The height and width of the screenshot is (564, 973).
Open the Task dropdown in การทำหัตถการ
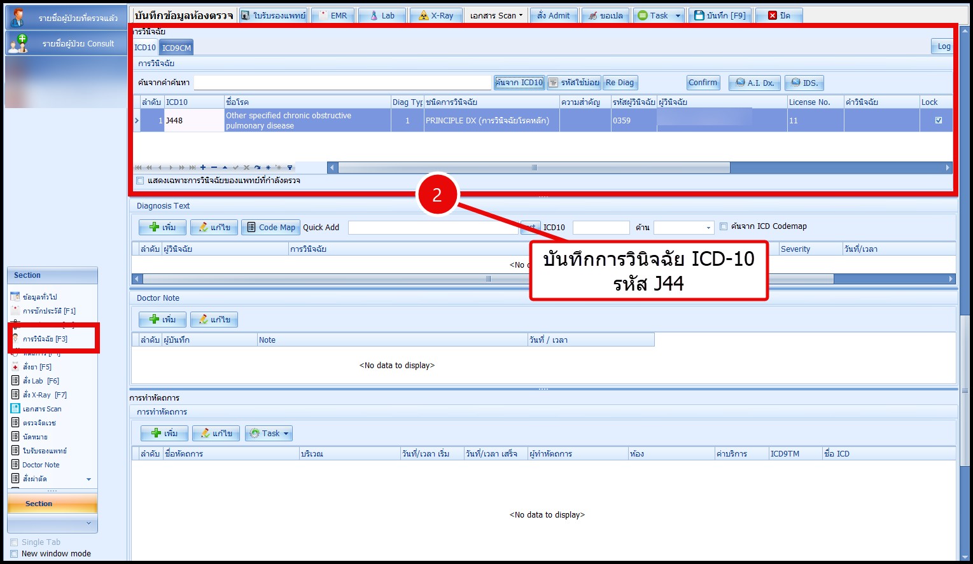pyautogui.click(x=269, y=433)
